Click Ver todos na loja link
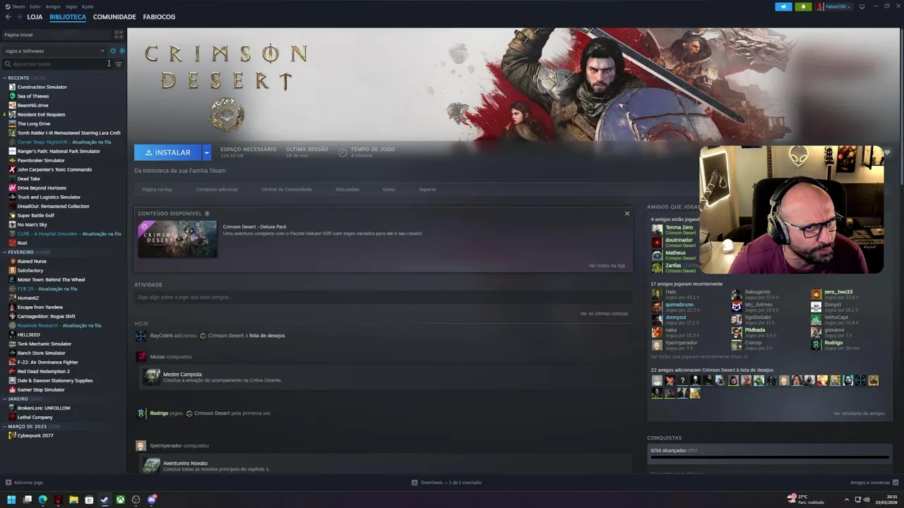904x508 pixels. point(607,265)
